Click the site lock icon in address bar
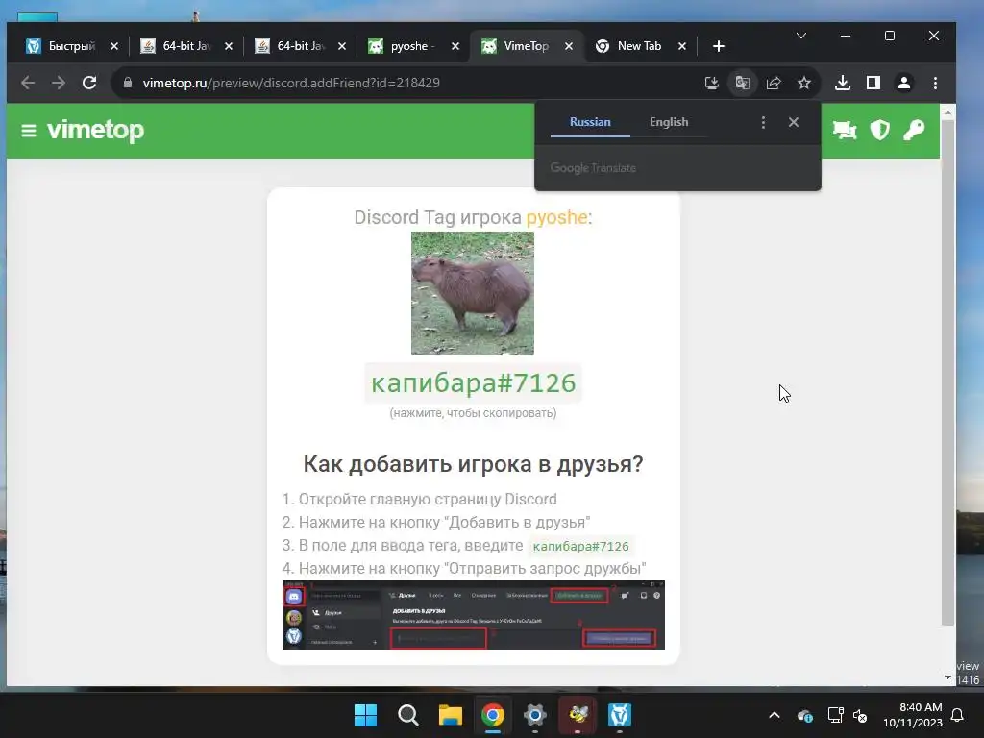Image resolution: width=984 pixels, height=738 pixels. (128, 83)
